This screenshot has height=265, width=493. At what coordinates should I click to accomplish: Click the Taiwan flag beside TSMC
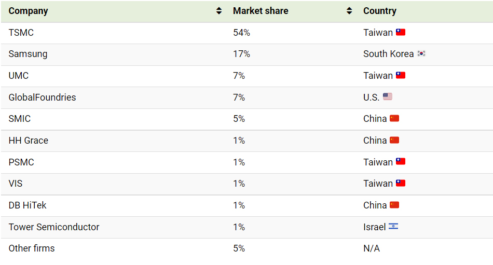400,32
